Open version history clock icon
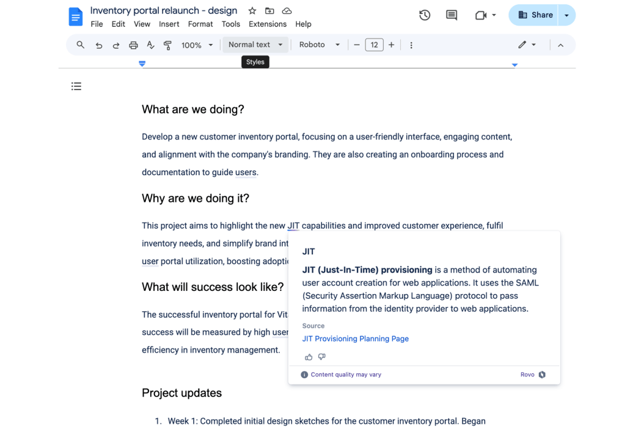The height and width of the screenshot is (427, 644). (x=425, y=15)
